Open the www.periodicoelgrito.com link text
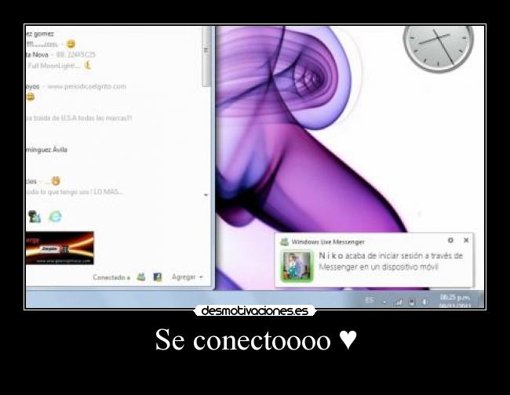Viewport: 510px width, 395px height. (87, 86)
